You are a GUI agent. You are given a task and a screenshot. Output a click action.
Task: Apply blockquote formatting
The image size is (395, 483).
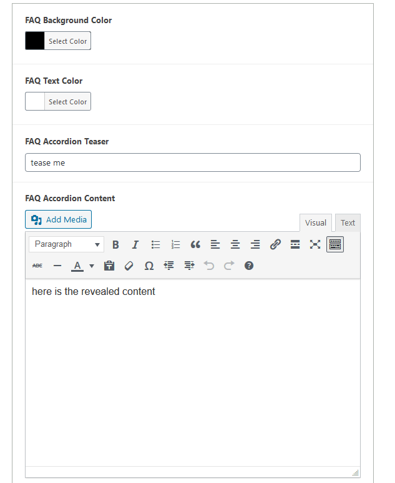(x=195, y=244)
